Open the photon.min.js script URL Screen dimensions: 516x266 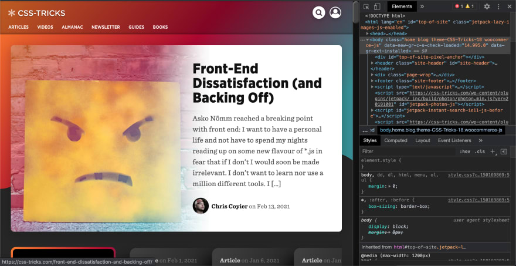click(443, 99)
